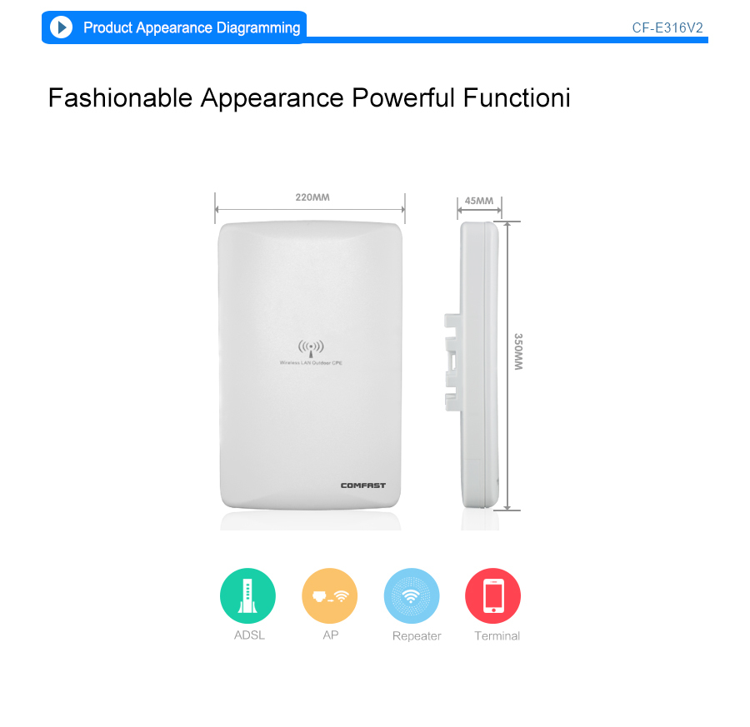Click the front view device image
The image size is (750, 727).
[311, 366]
